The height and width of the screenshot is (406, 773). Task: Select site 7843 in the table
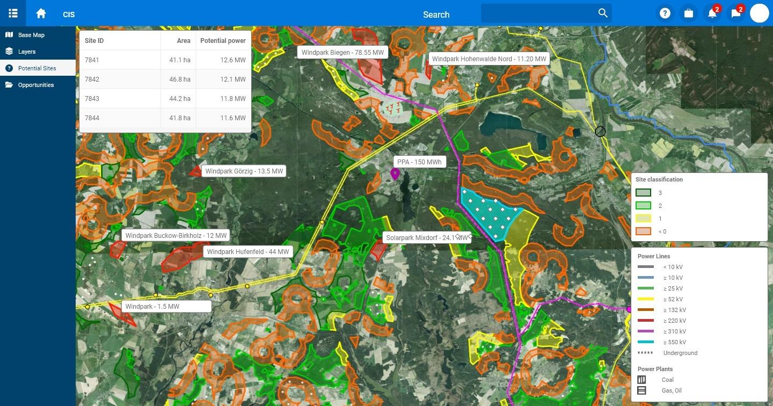pyautogui.click(x=165, y=99)
